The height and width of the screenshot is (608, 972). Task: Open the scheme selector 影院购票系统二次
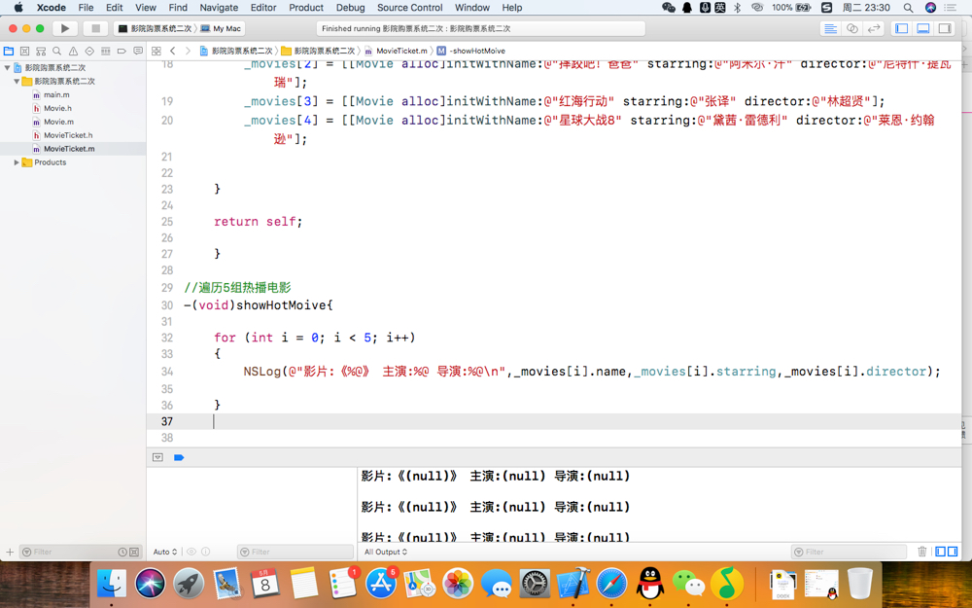tap(155, 28)
